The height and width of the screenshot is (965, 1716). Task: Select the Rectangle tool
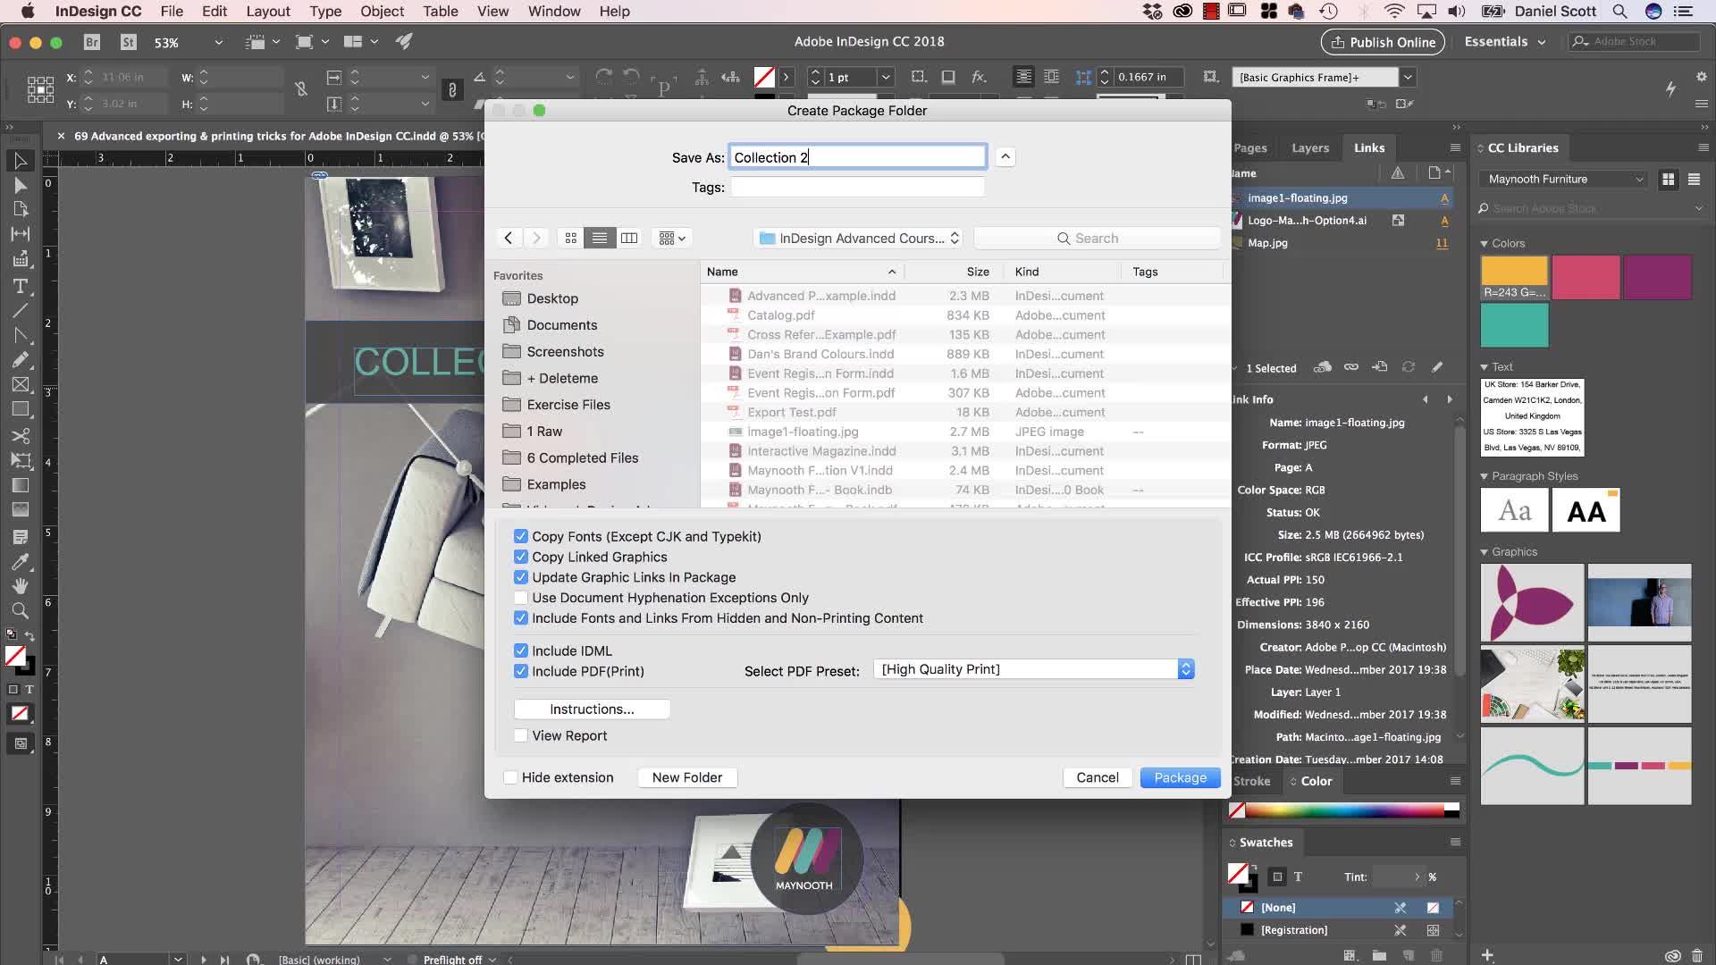pyautogui.click(x=20, y=409)
